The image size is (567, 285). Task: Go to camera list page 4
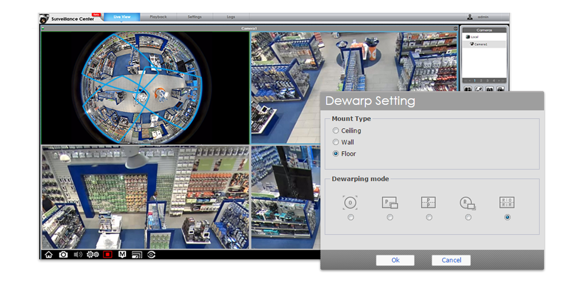(x=494, y=80)
